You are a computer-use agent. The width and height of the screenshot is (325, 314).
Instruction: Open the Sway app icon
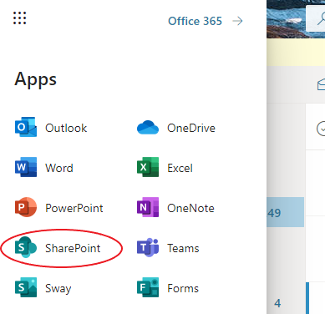[x=26, y=287]
